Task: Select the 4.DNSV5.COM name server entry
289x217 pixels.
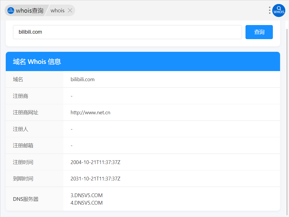Action: pyautogui.click(x=86, y=203)
